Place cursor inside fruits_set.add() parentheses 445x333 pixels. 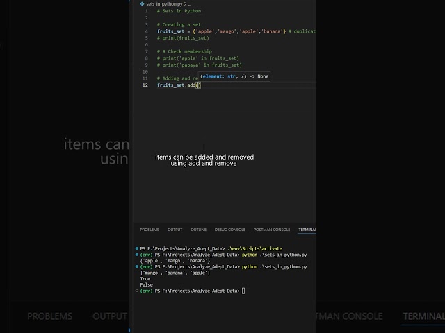point(198,85)
